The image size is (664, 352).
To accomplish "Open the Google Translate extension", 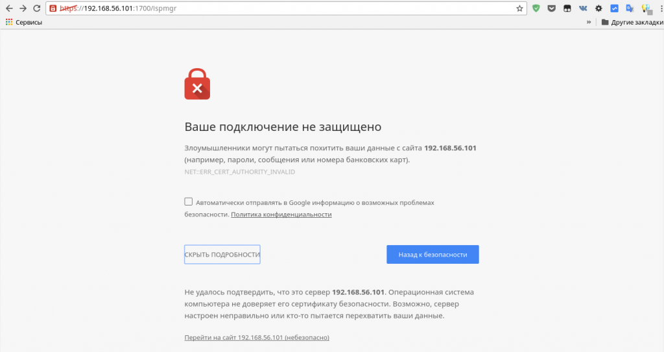I will (630, 9).
